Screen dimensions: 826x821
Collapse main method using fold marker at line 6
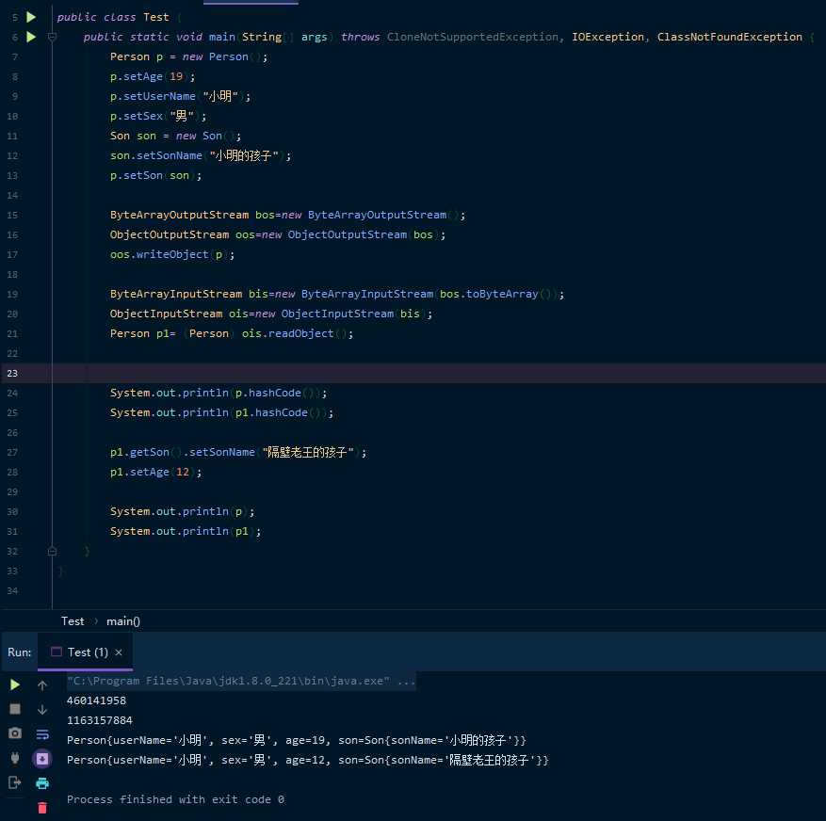click(x=52, y=37)
